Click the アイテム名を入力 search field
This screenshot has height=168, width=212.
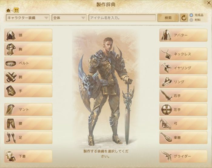click(122, 18)
